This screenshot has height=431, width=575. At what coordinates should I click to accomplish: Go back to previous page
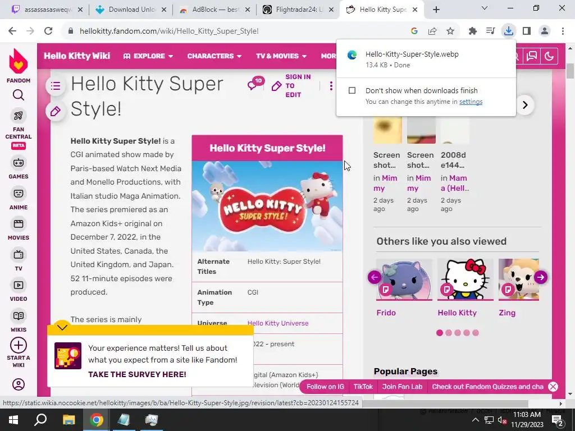12,31
